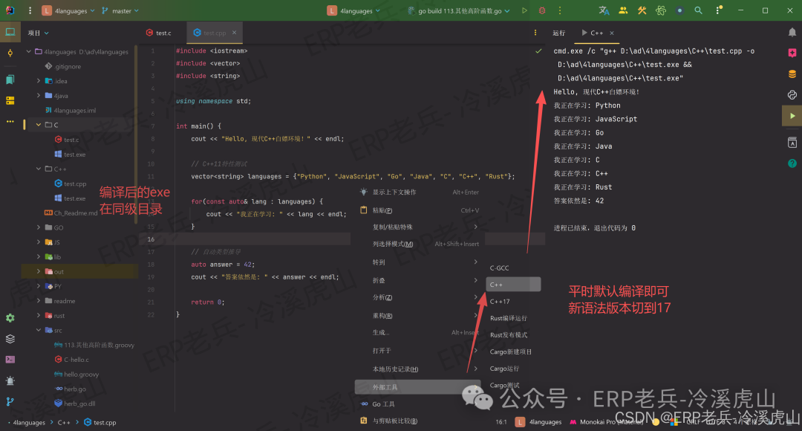Viewport: 802px width, 431px height.
Task: Run the C-GCC external tool
Action: coord(513,268)
